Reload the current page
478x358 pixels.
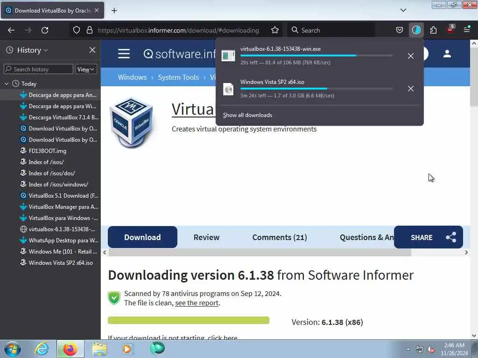pyautogui.click(x=45, y=30)
